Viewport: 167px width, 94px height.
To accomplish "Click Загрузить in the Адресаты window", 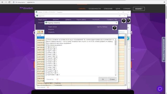I will (56, 20).
